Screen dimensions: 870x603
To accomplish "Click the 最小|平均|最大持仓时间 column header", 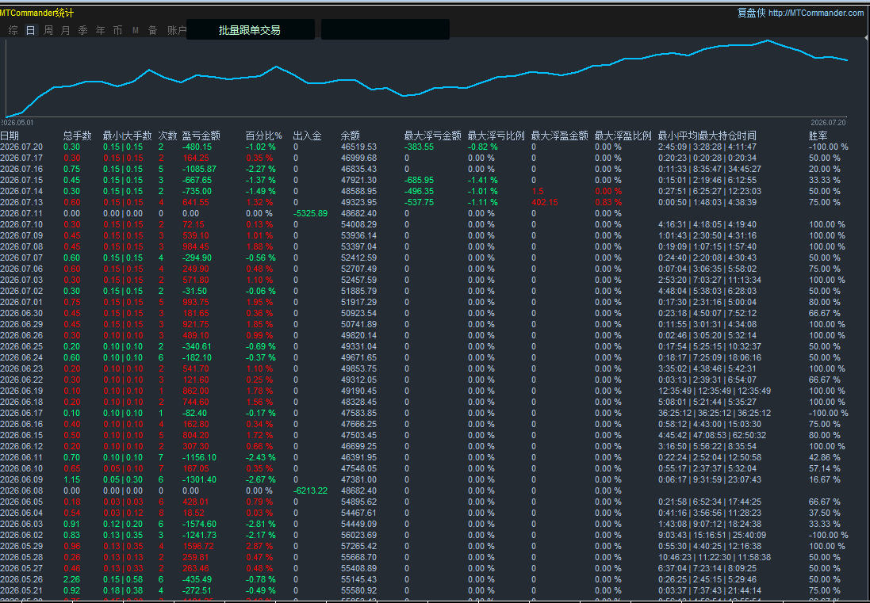I will (x=707, y=135).
